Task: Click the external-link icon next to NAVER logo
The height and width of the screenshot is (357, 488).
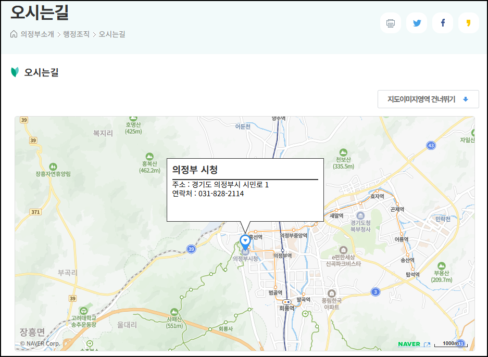Action: 428,344
